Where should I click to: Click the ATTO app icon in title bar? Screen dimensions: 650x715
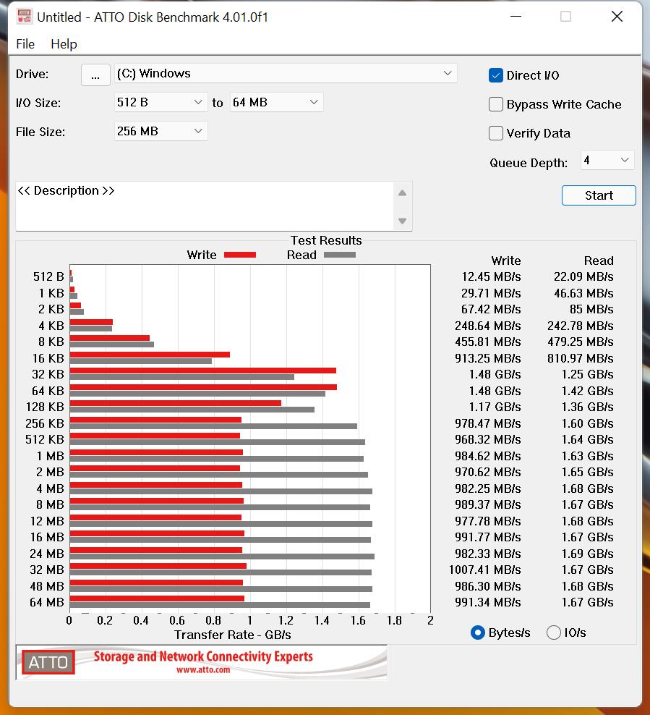(24, 17)
